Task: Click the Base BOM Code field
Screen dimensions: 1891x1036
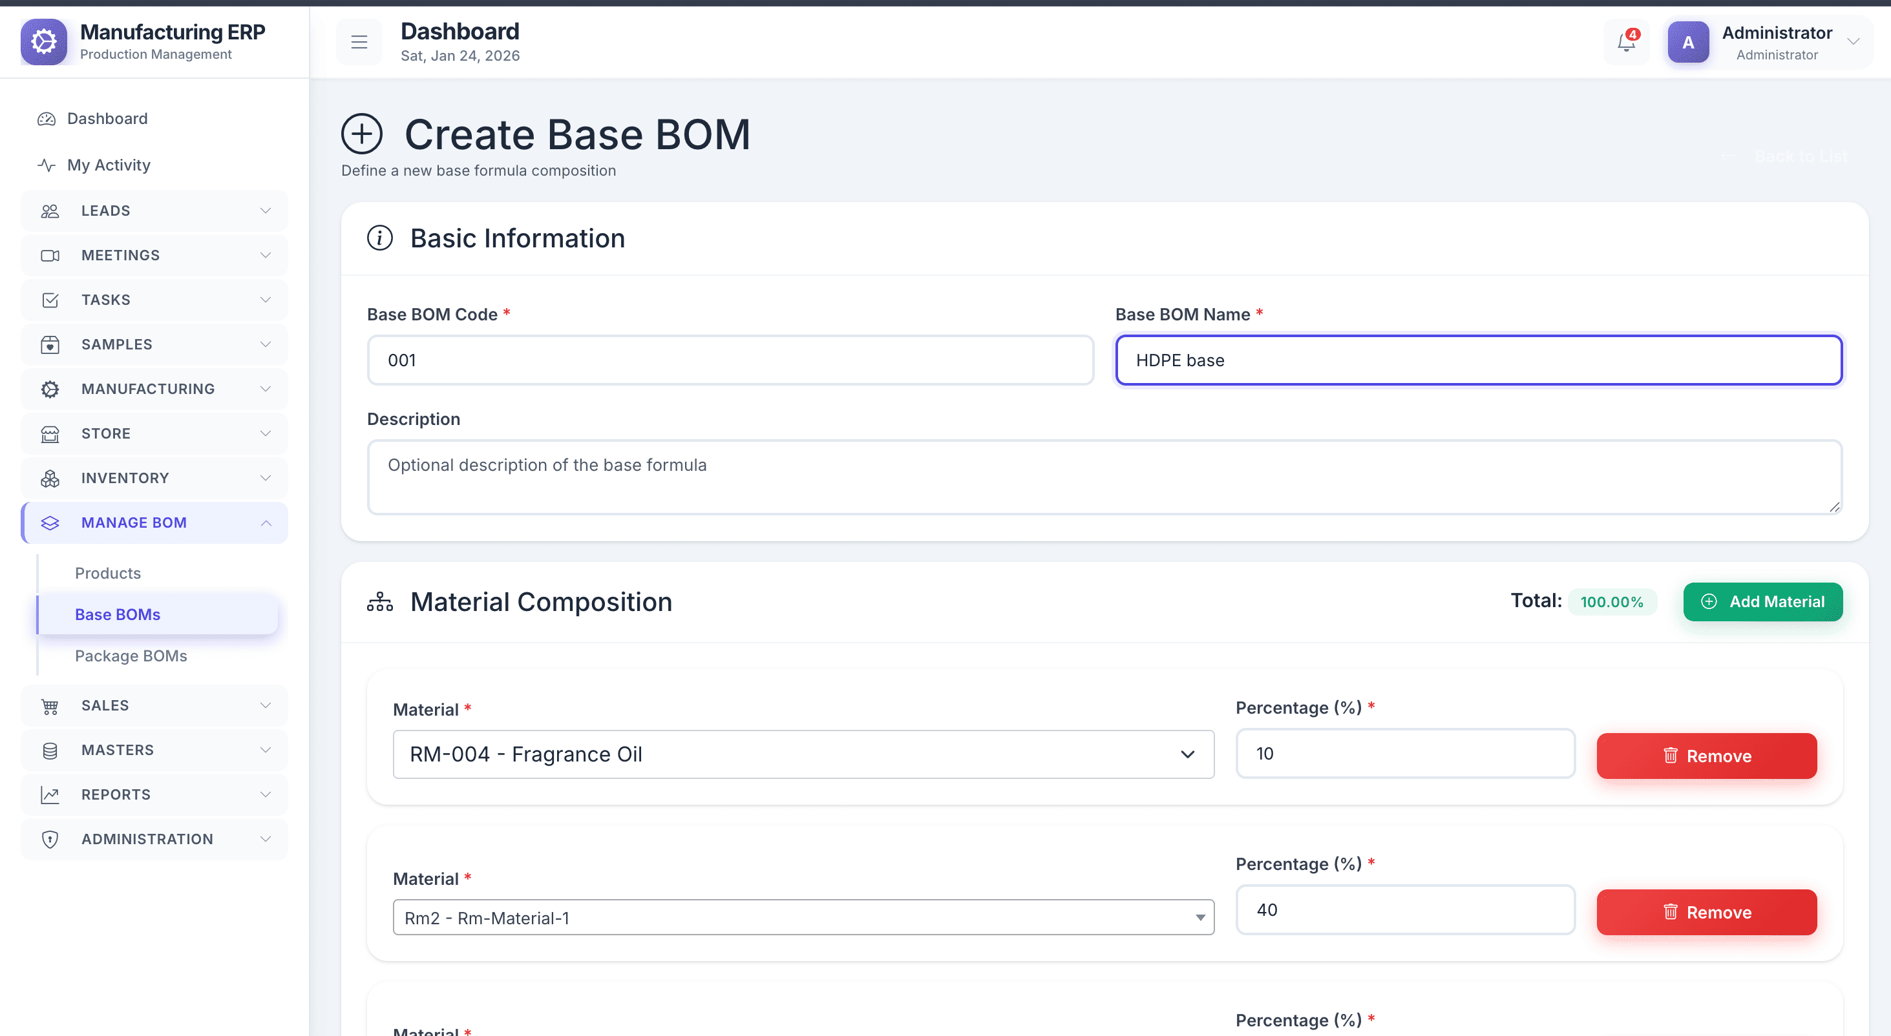Action: click(730, 360)
